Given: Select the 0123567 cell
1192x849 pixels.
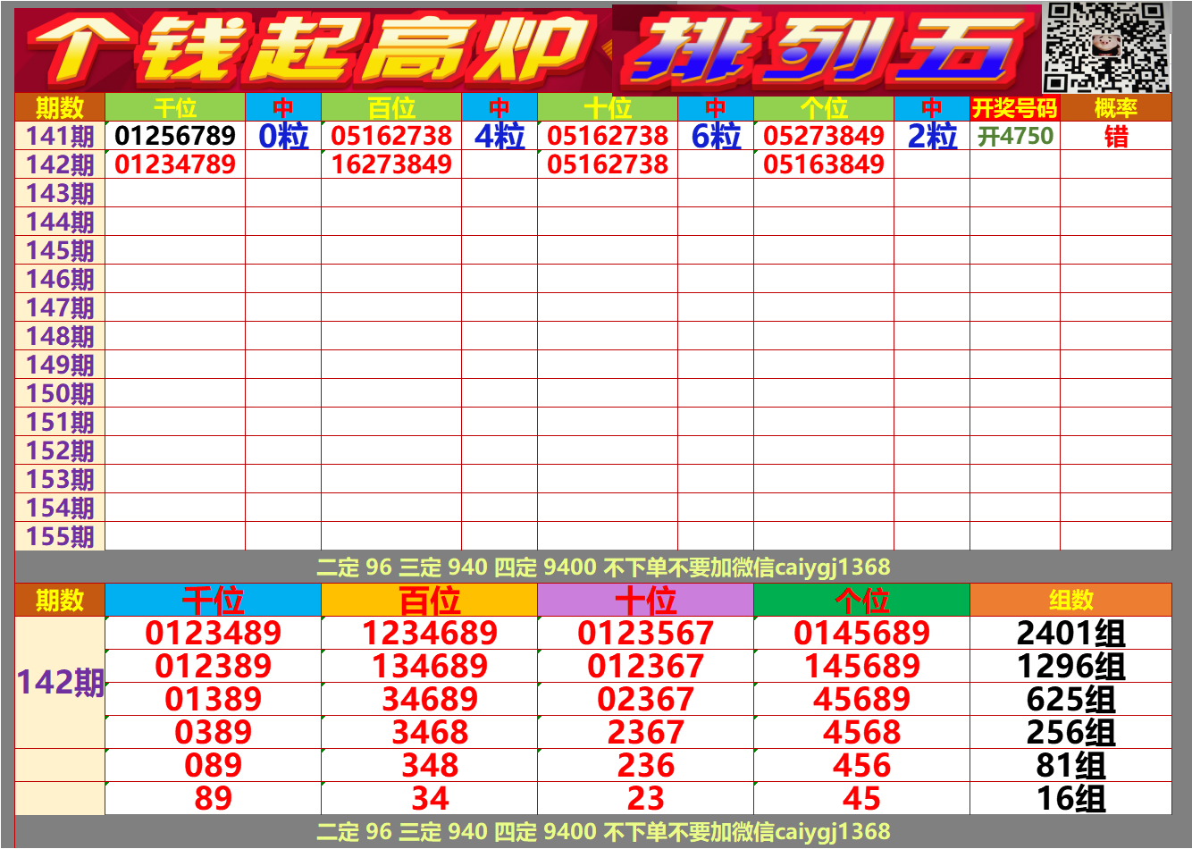Looking at the screenshot, I should click(x=645, y=634).
